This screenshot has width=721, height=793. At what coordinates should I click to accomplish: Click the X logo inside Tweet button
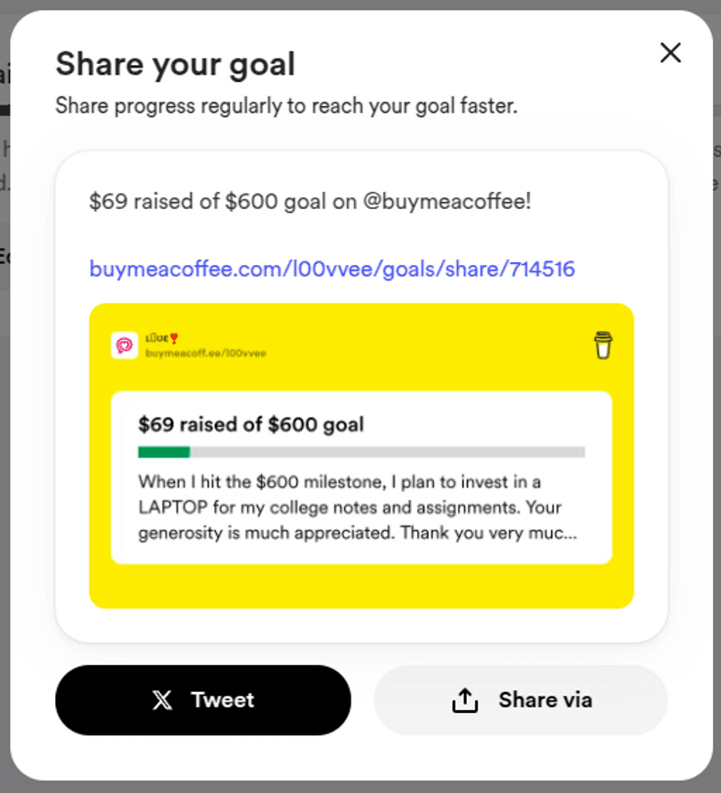point(162,700)
